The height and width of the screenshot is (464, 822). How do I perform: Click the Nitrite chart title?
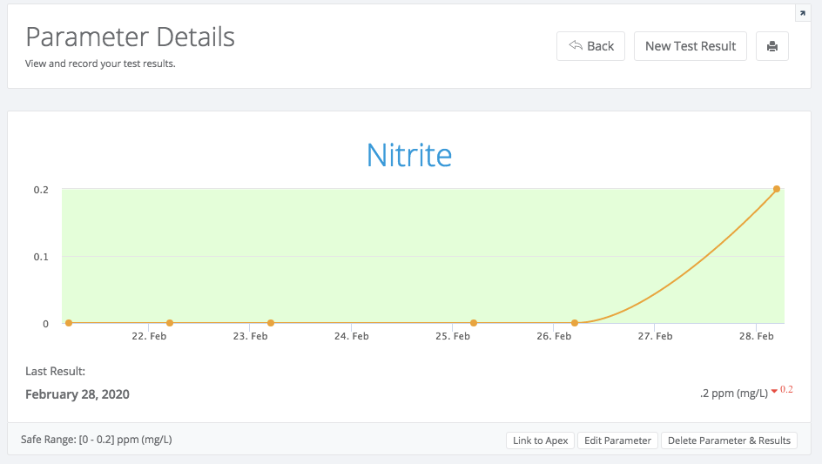click(x=409, y=155)
